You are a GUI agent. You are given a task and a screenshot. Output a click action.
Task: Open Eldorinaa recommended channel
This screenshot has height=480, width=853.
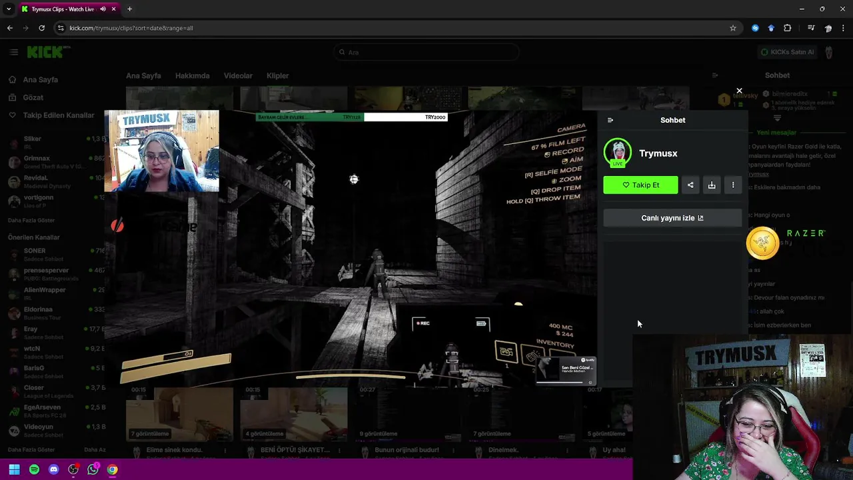pos(57,313)
